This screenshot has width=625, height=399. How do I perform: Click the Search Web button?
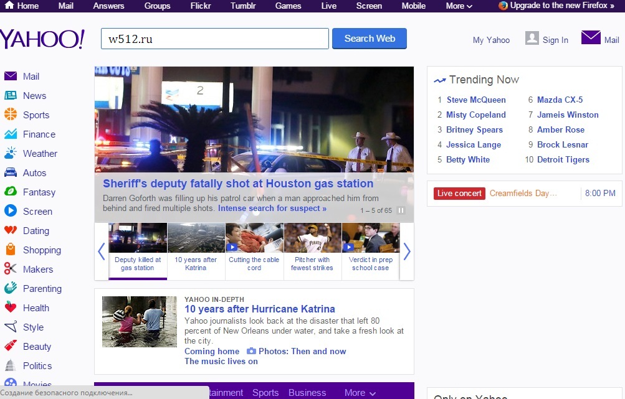coord(370,38)
